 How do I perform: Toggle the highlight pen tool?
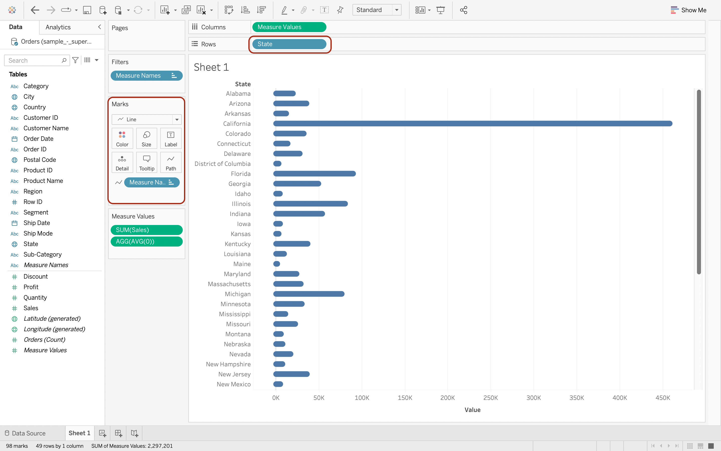coord(284,10)
